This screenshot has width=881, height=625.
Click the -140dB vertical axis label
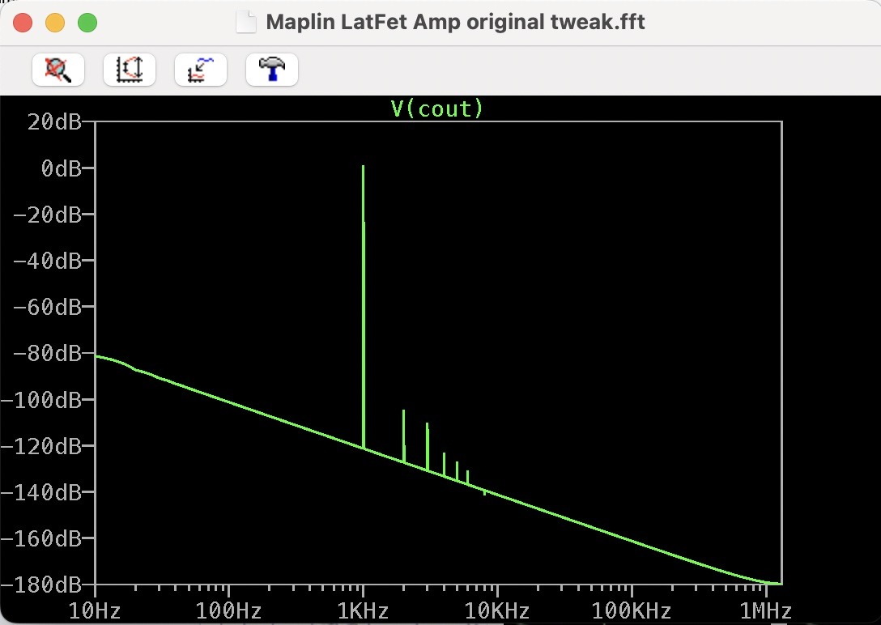41,492
